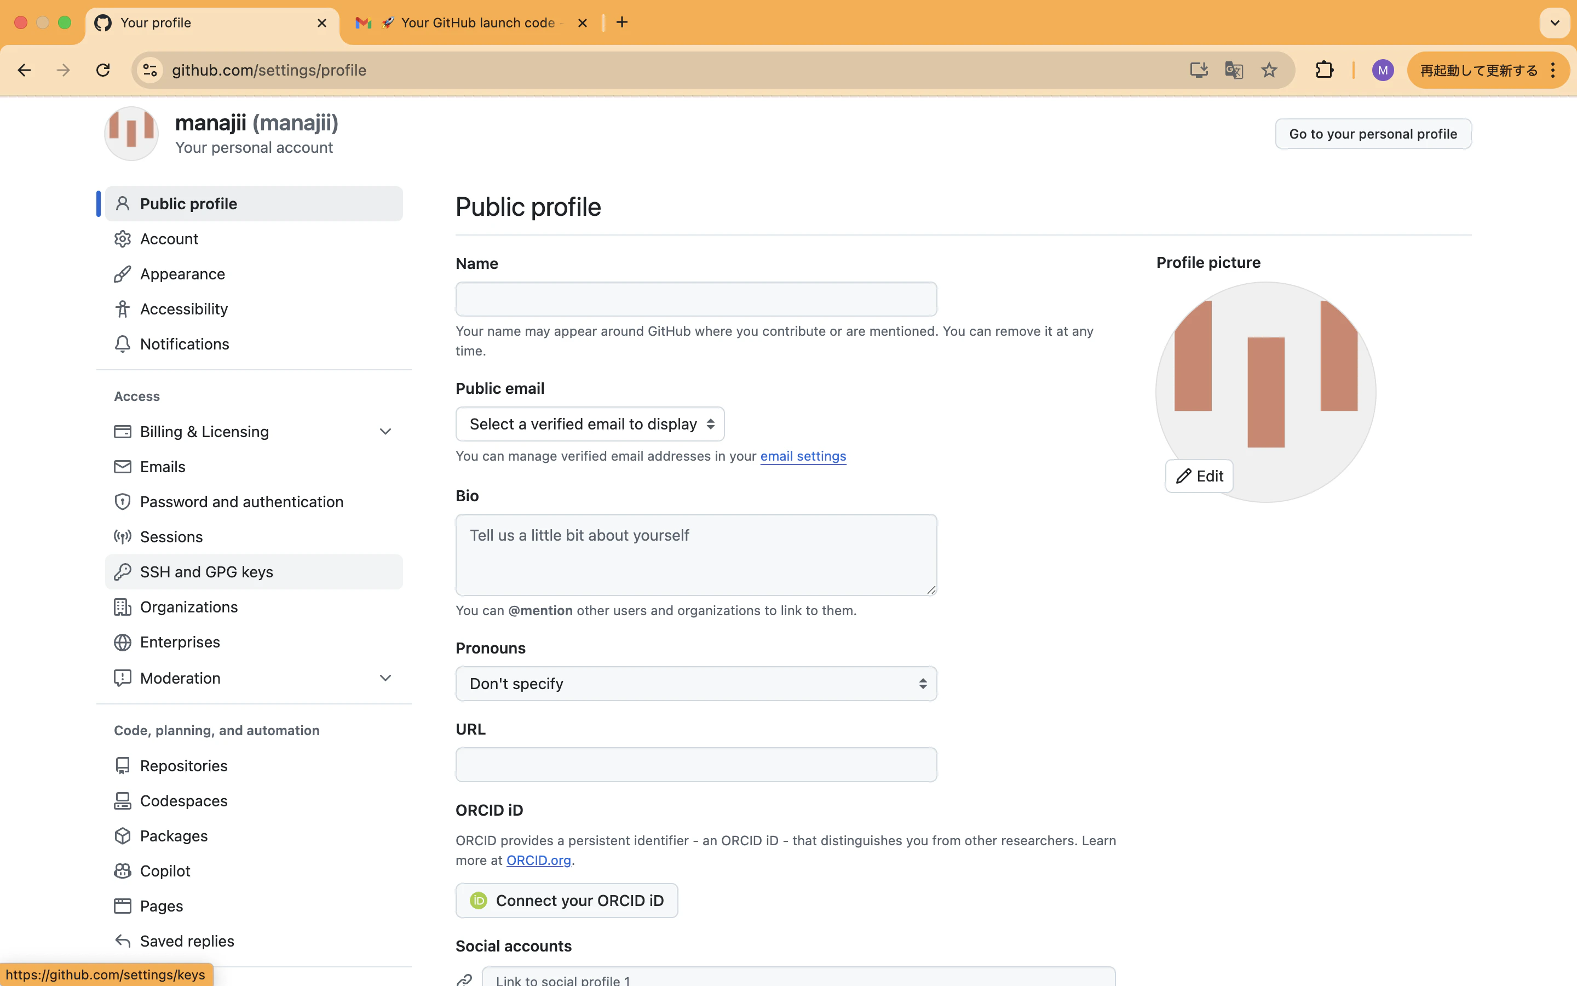Open Sessions settings
This screenshot has width=1577, height=986.
coord(254,537)
